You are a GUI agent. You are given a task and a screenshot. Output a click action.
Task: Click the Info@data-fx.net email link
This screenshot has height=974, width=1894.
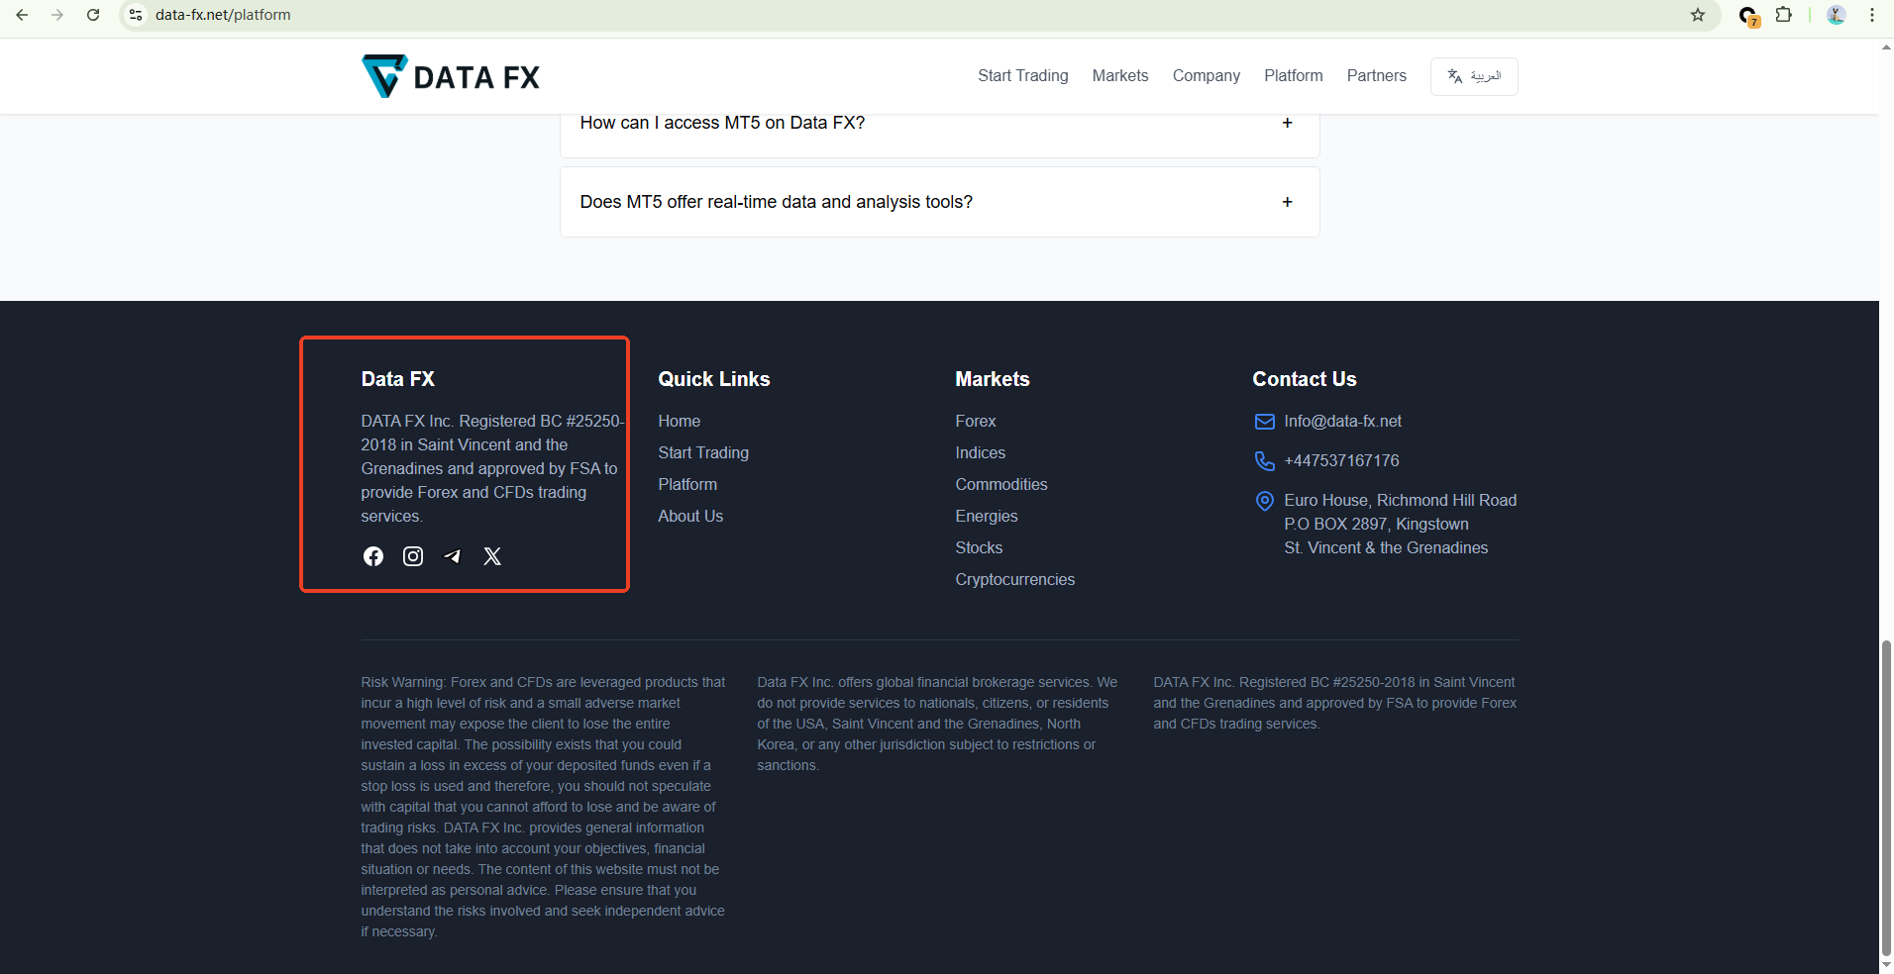(1342, 422)
